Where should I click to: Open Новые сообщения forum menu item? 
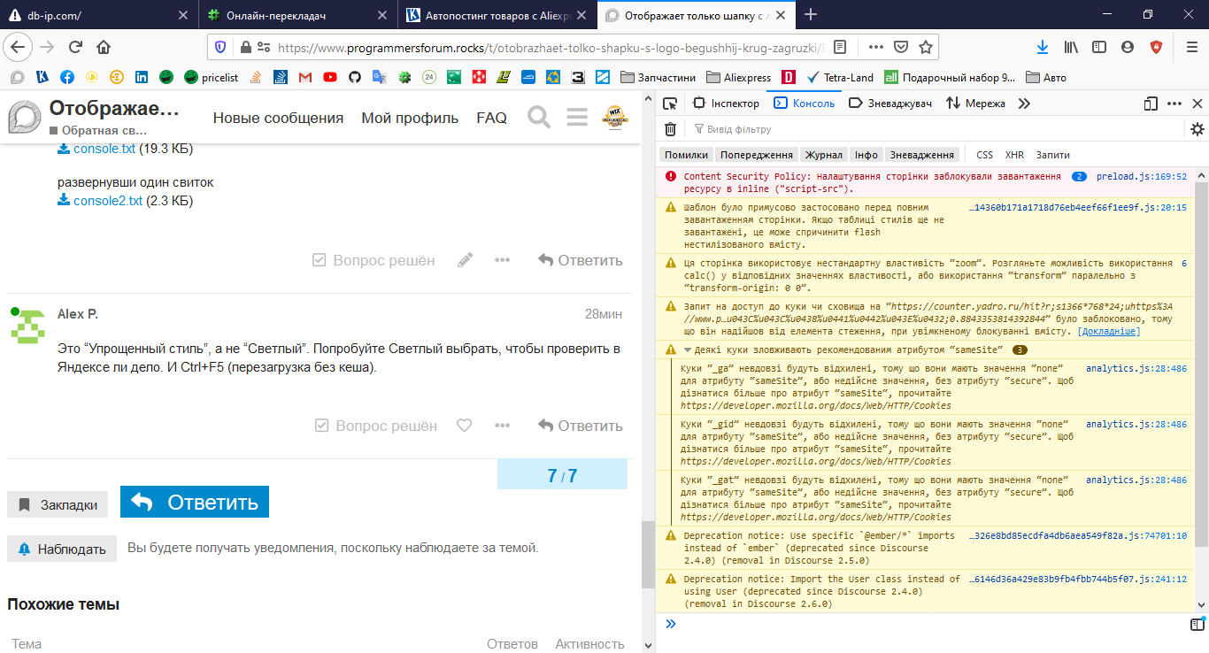pyautogui.click(x=278, y=118)
